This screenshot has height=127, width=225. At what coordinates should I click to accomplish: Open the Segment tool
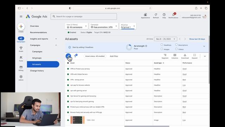pos(165,55)
